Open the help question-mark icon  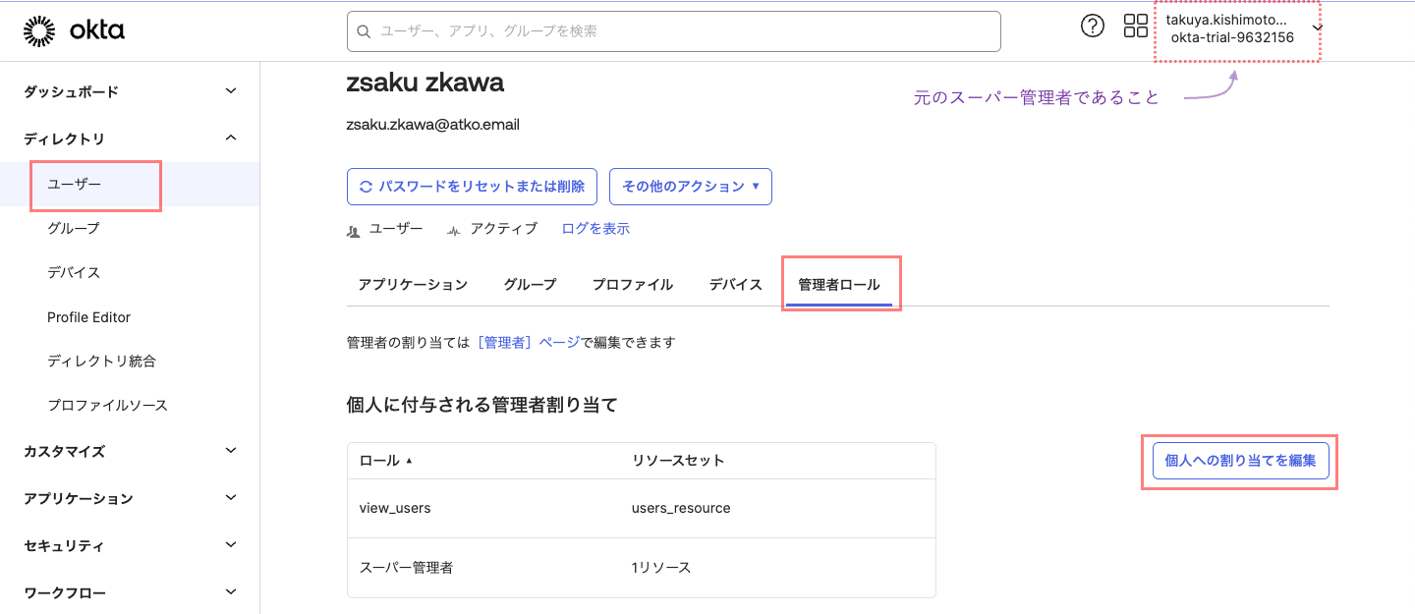(1093, 26)
